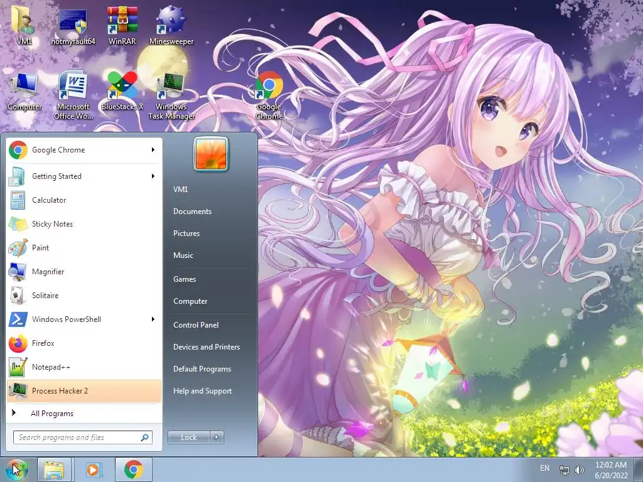Expand the Getting Started submenu arrow
Screen dimensions: 643x482
153,176
